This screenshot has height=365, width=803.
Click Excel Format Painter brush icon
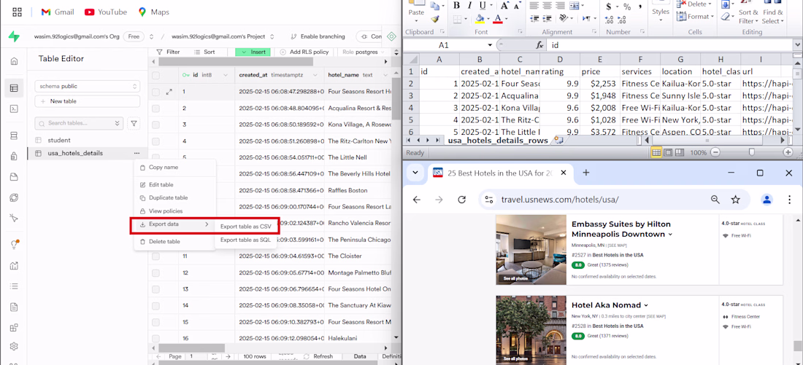[x=435, y=20]
